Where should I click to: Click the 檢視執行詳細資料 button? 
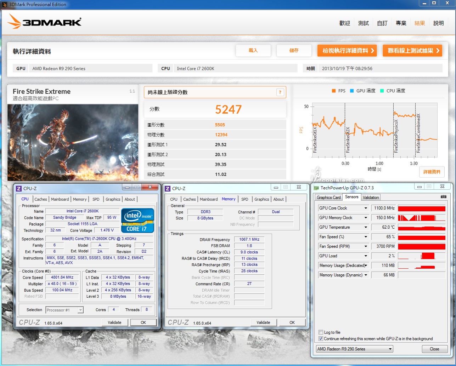click(347, 51)
